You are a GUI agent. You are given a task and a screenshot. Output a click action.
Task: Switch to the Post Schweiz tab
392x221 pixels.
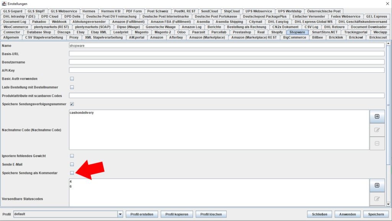(x=158, y=11)
